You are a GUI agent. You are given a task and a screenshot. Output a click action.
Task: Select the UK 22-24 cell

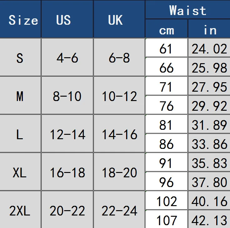coord(119,210)
